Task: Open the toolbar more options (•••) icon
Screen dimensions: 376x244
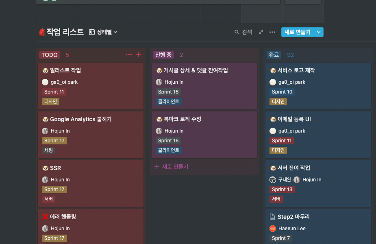Action: click(x=272, y=32)
